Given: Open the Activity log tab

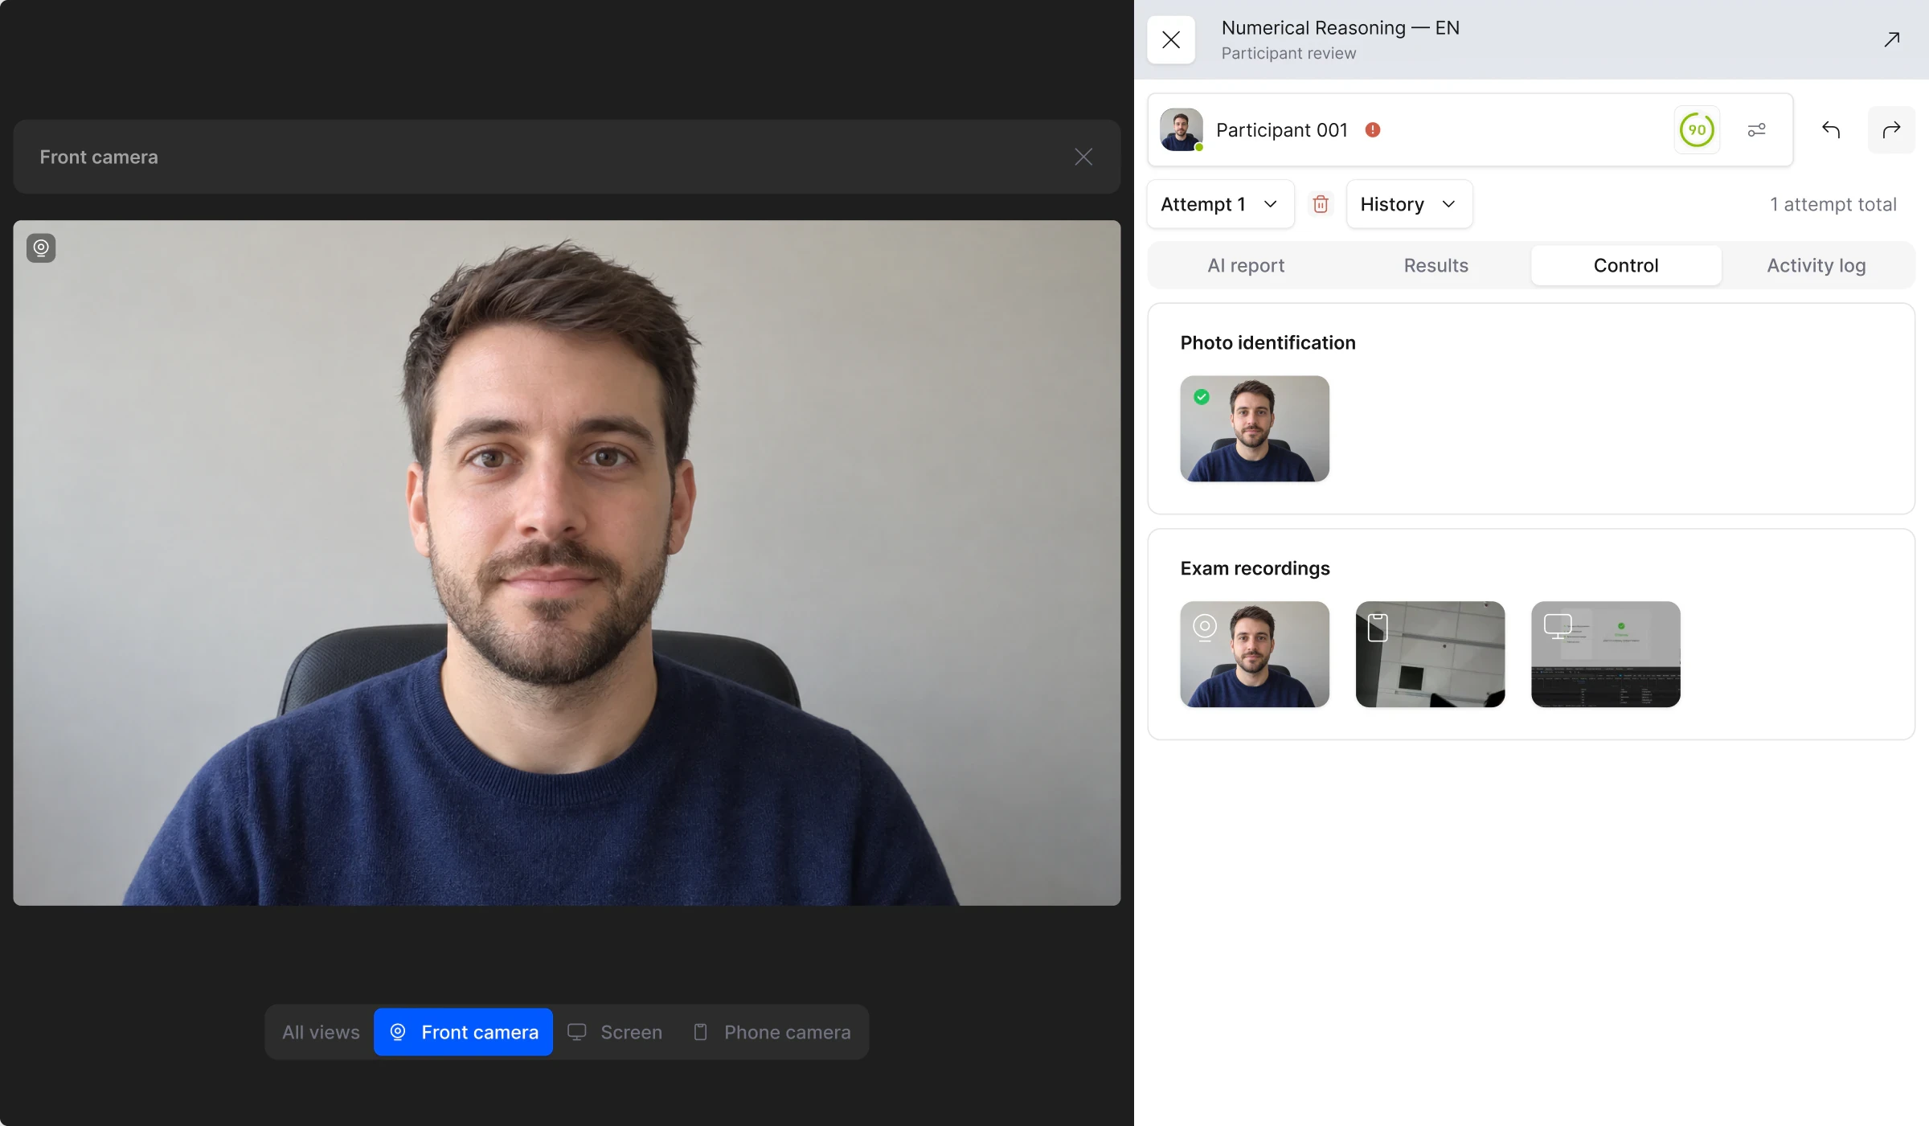Looking at the screenshot, I should (x=1816, y=265).
